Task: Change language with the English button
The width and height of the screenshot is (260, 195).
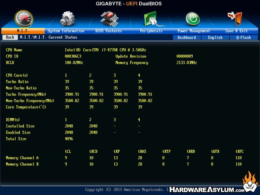Action: click(215, 37)
